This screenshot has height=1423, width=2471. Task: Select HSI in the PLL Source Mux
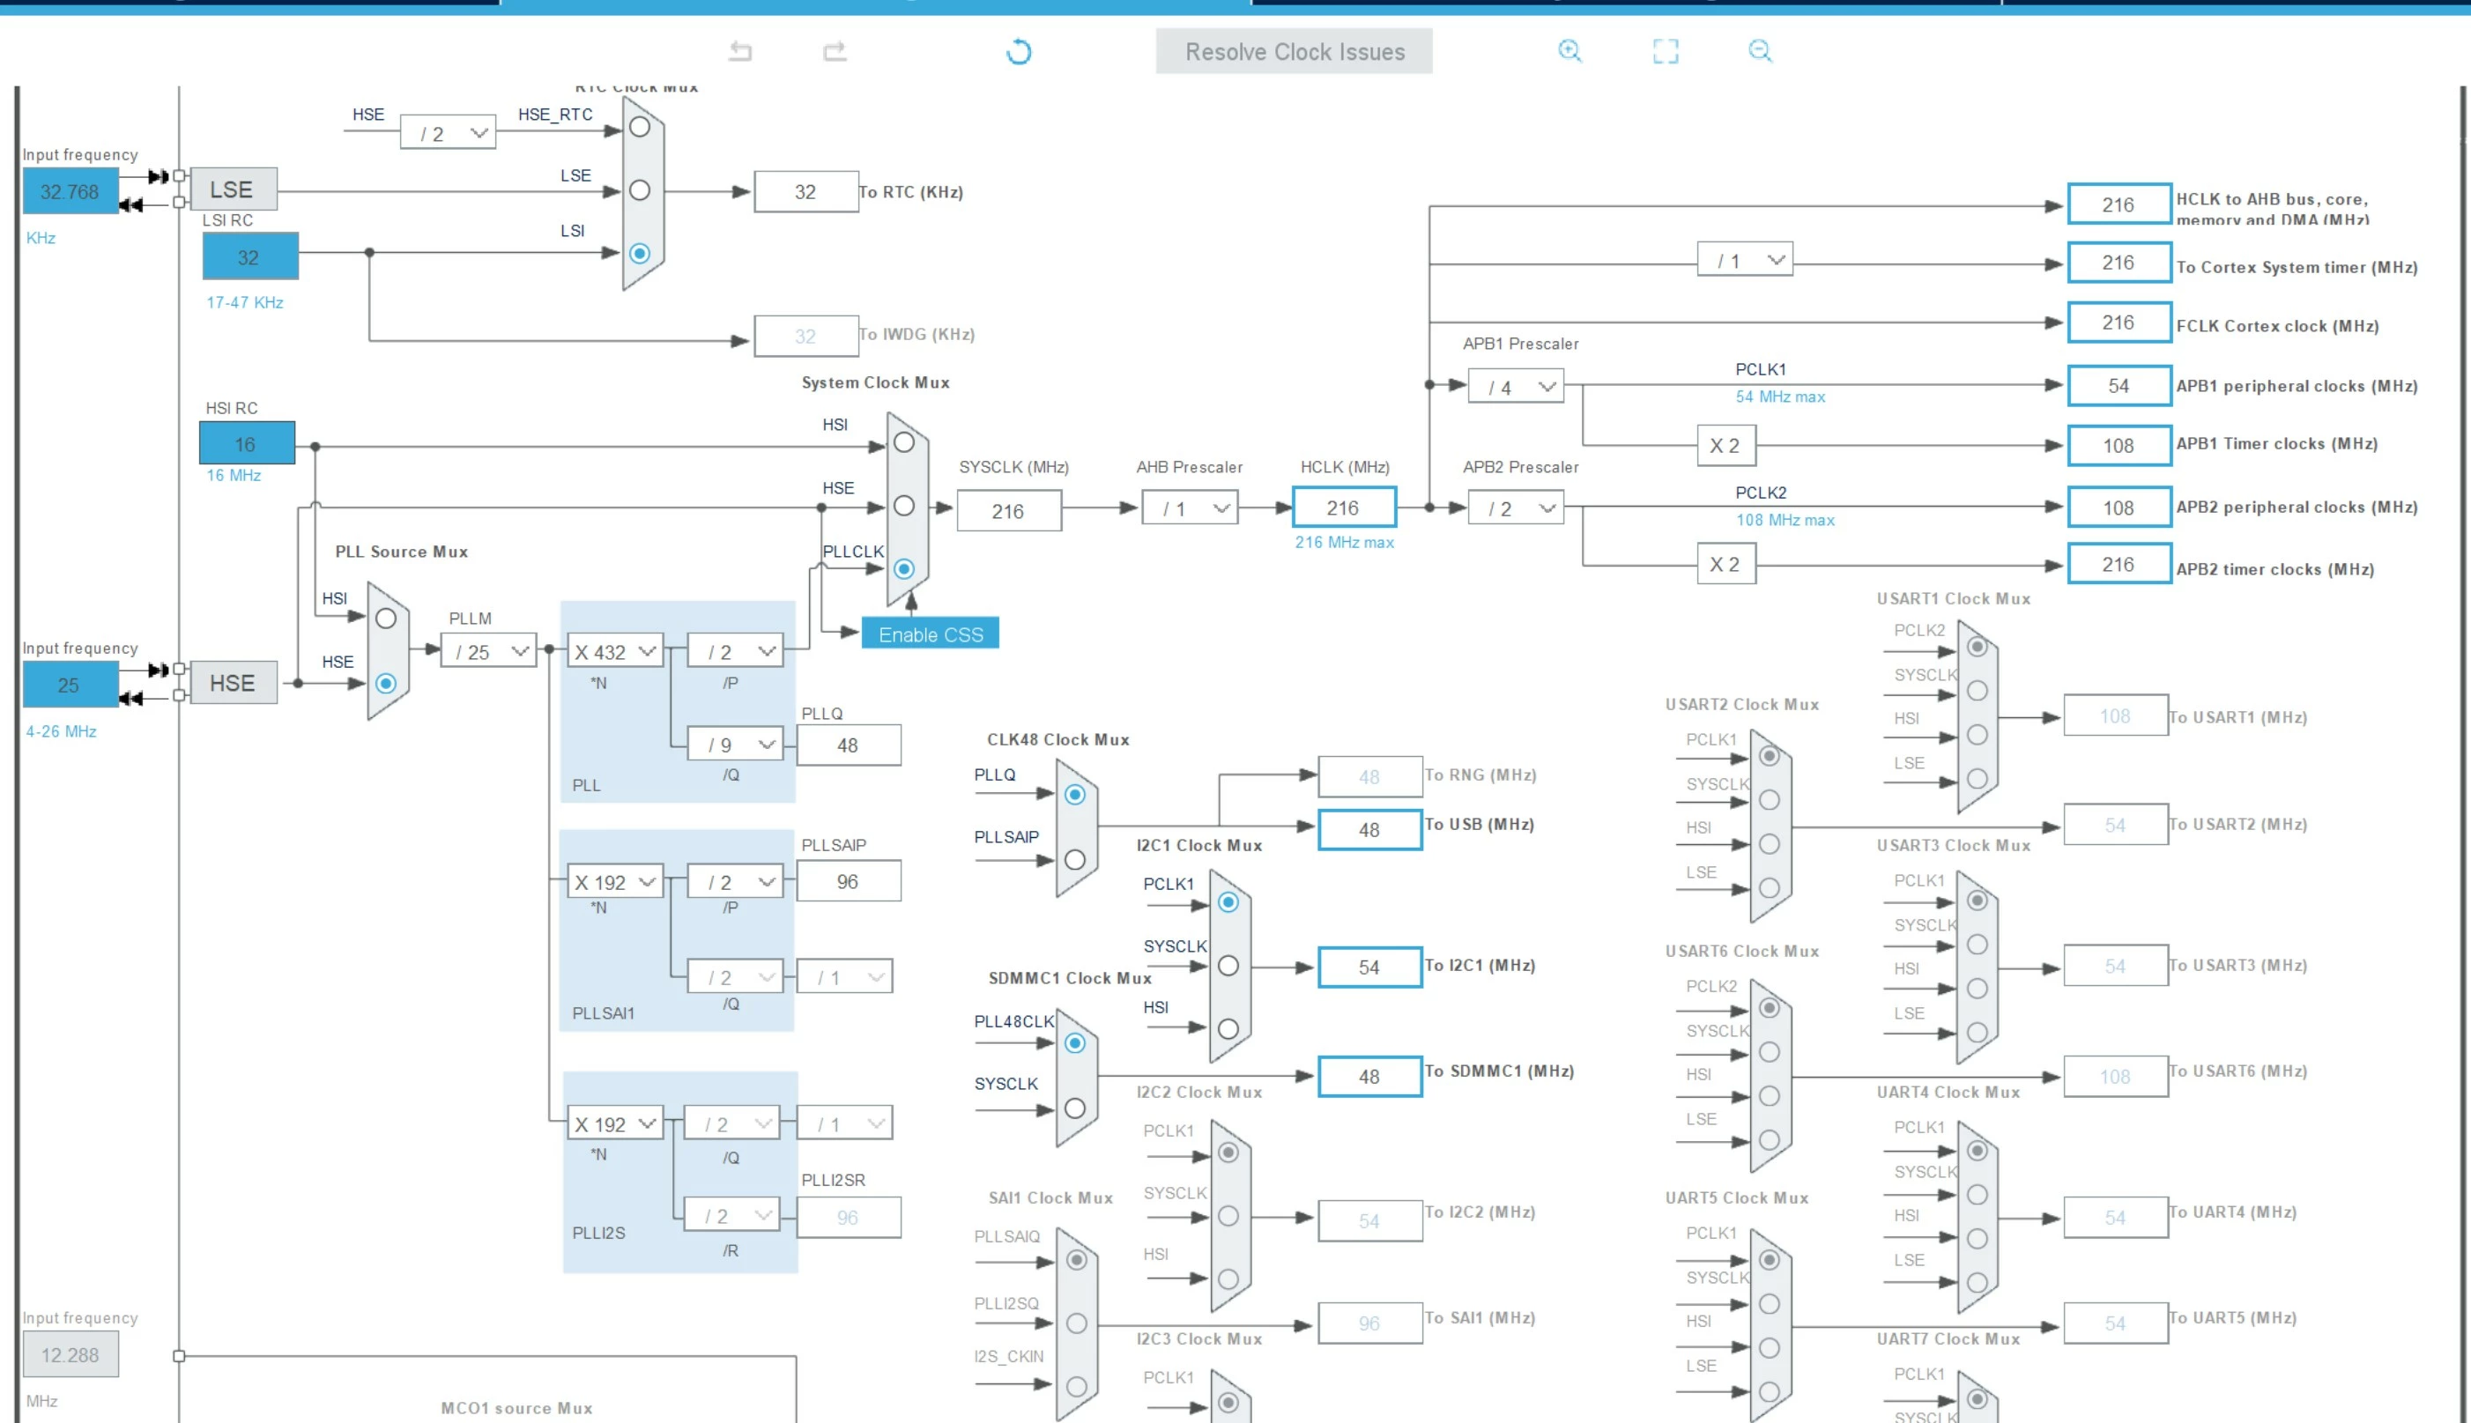[x=386, y=619]
